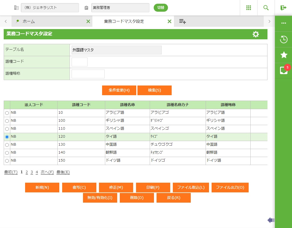Open the apps grid menu icon
The width and height of the screenshot is (292, 228).
tap(249, 8)
